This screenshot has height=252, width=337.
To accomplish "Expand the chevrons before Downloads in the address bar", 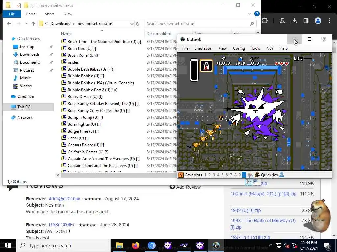I will [x=47, y=24].
